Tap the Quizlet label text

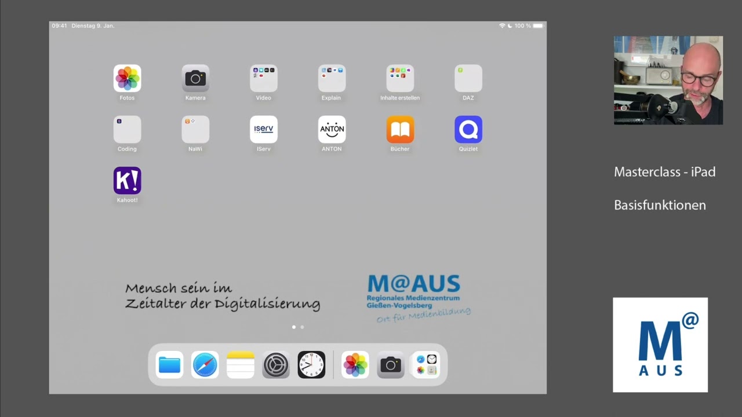(468, 149)
